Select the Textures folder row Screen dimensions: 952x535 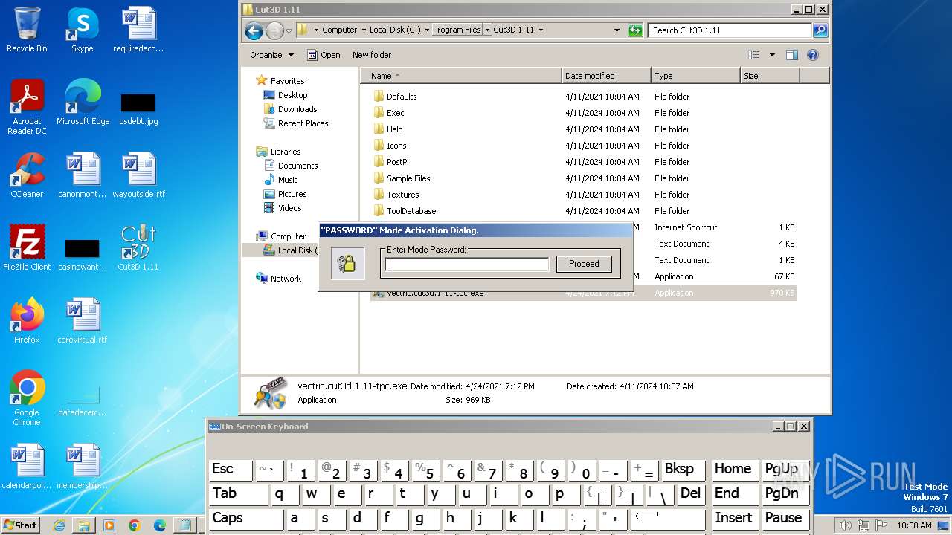pyautogui.click(x=584, y=195)
